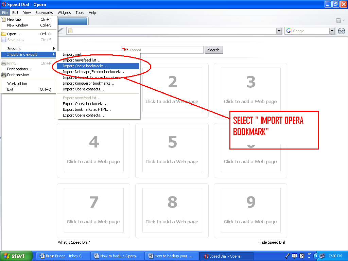
Task: Click the Yahoo logo in search box
Action: click(x=125, y=50)
